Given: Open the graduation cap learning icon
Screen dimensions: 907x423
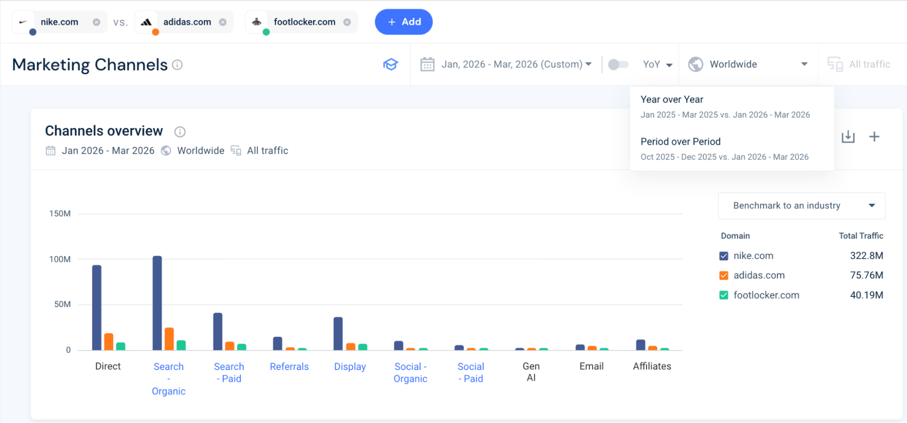Looking at the screenshot, I should [391, 64].
